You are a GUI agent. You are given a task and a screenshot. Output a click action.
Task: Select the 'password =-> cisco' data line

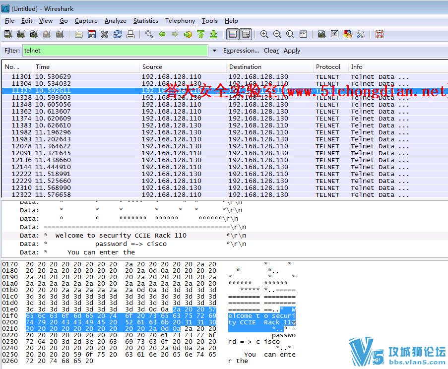(225, 244)
